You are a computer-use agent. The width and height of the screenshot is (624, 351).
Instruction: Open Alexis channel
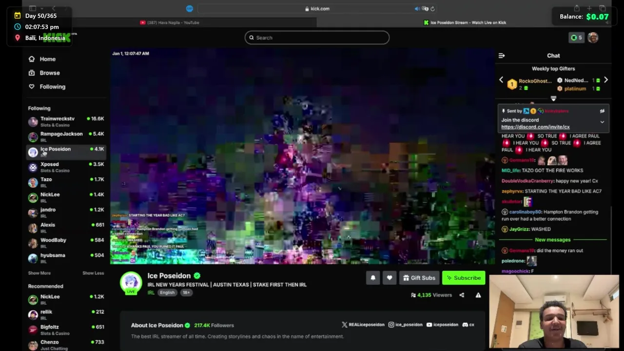point(66,227)
